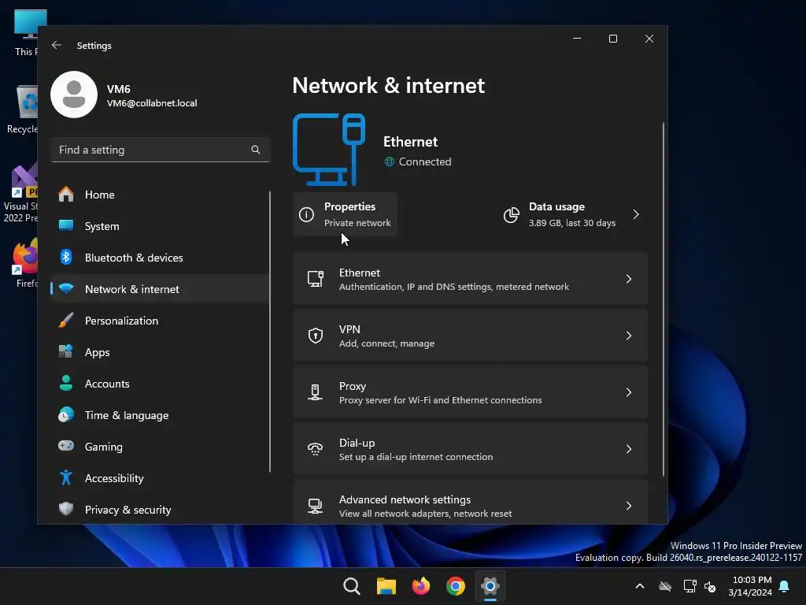Click the Time & language clock icon
806x605 pixels.
click(x=66, y=414)
